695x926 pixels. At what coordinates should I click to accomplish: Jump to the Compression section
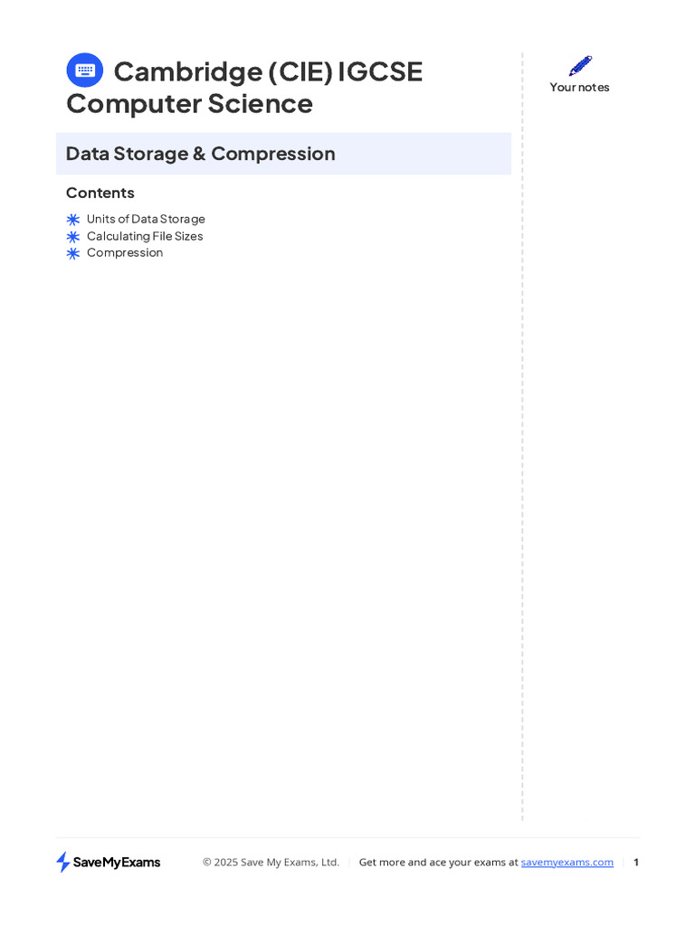(x=125, y=252)
